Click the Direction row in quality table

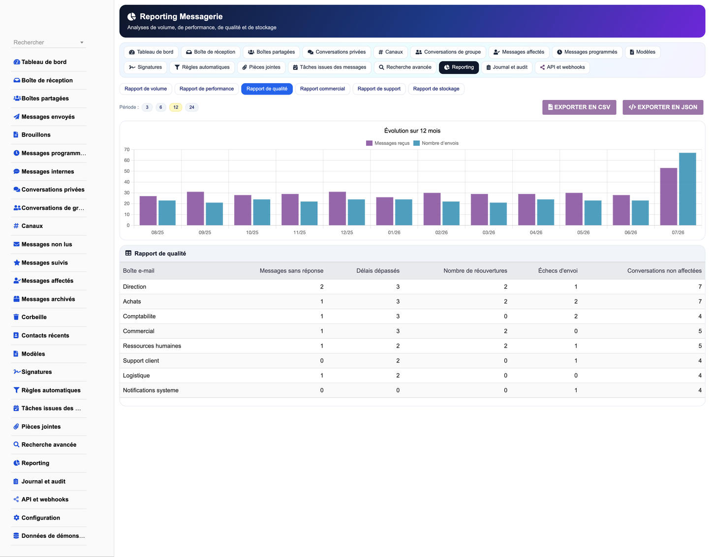[x=412, y=287]
